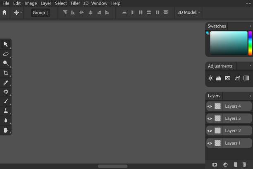This screenshot has width=253, height=169.
Task: Click the Layers 4 thumbnail
Action: 217,106
